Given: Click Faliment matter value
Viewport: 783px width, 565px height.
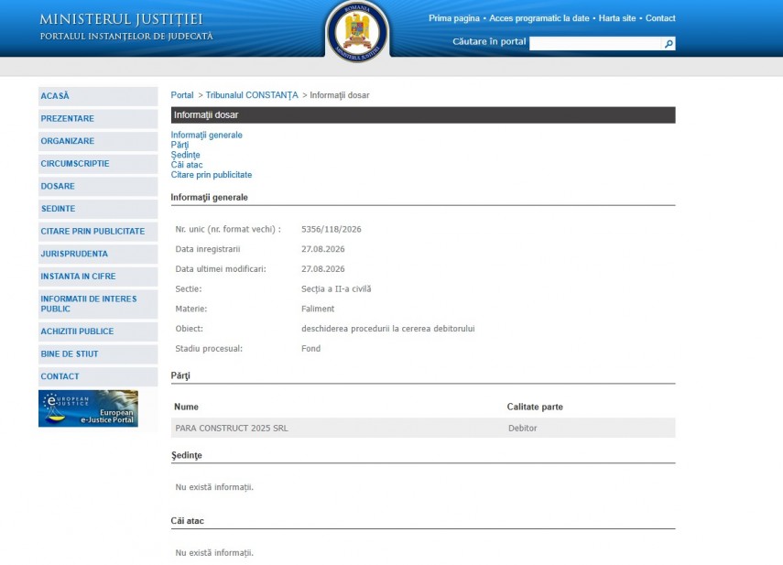Looking at the screenshot, I should tap(318, 309).
